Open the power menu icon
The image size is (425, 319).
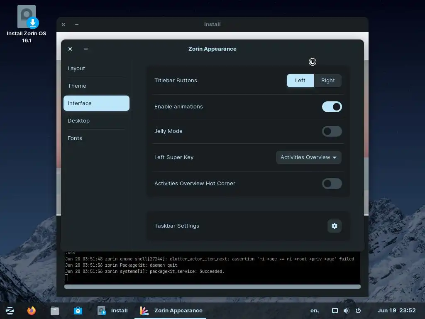click(x=358, y=311)
